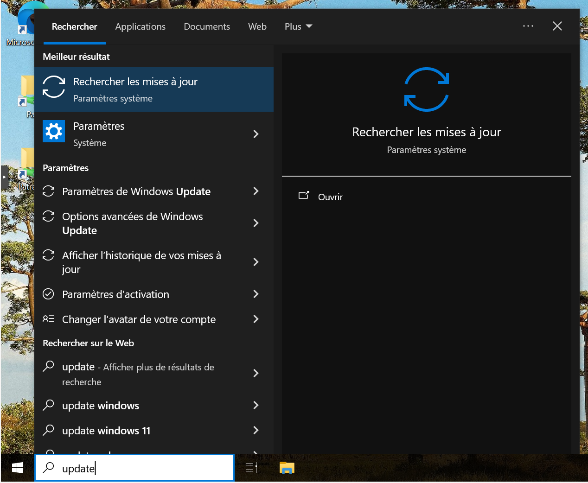Open Changer l'avatar de votre compte
Viewport: 588px width, 483px height.
[x=154, y=319]
